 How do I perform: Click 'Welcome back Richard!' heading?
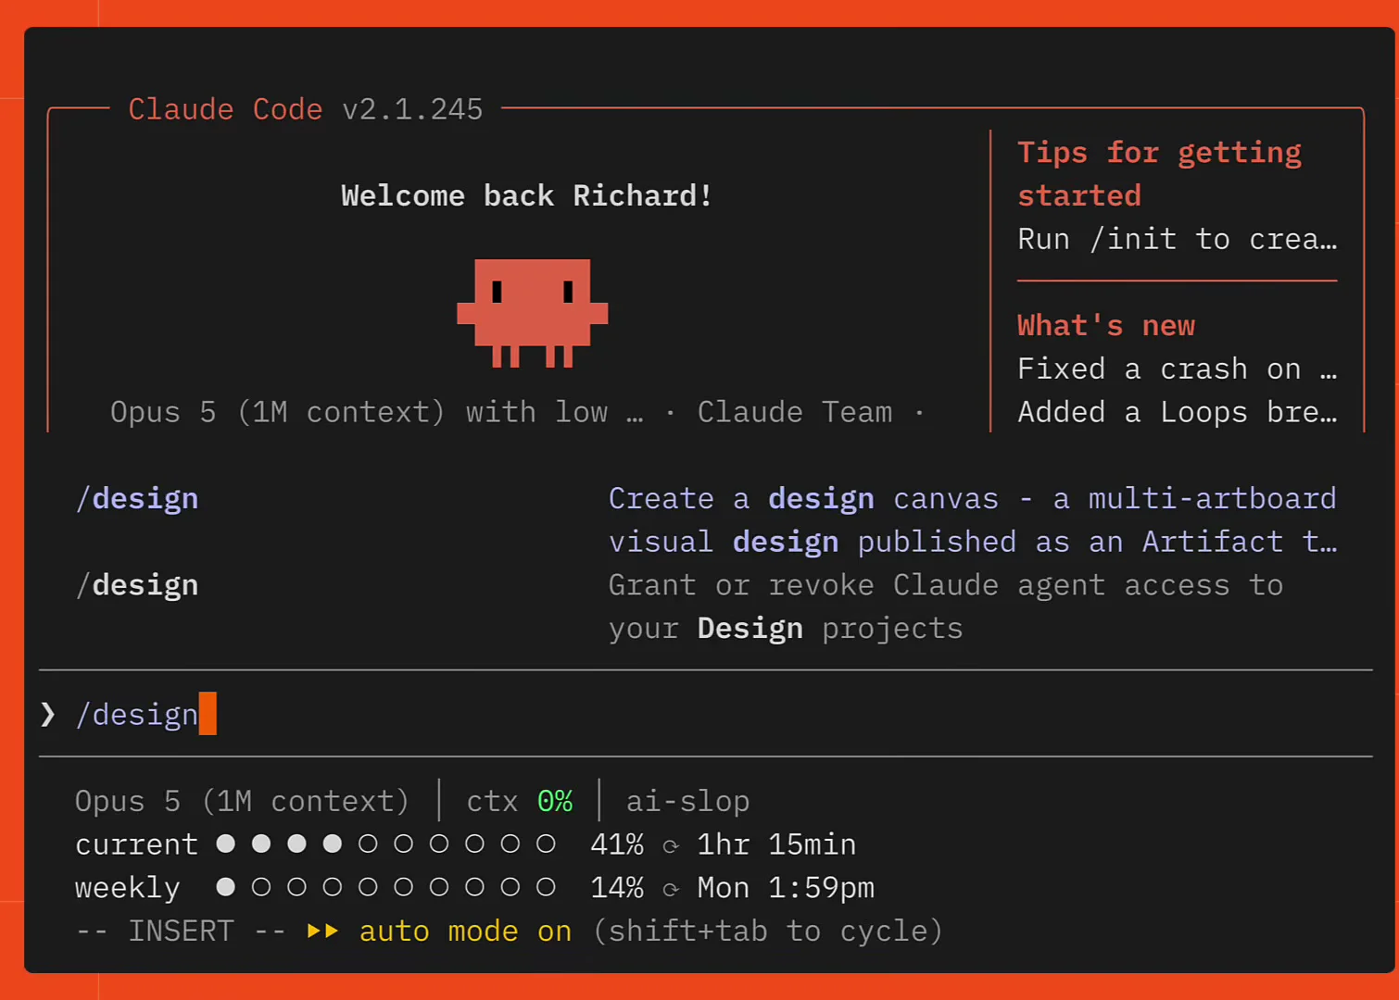[x=526, y=195]
